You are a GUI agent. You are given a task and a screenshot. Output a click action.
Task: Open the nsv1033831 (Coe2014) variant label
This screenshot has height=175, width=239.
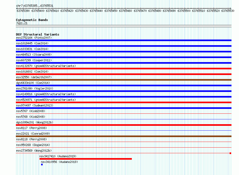click(x=32, y=49)
